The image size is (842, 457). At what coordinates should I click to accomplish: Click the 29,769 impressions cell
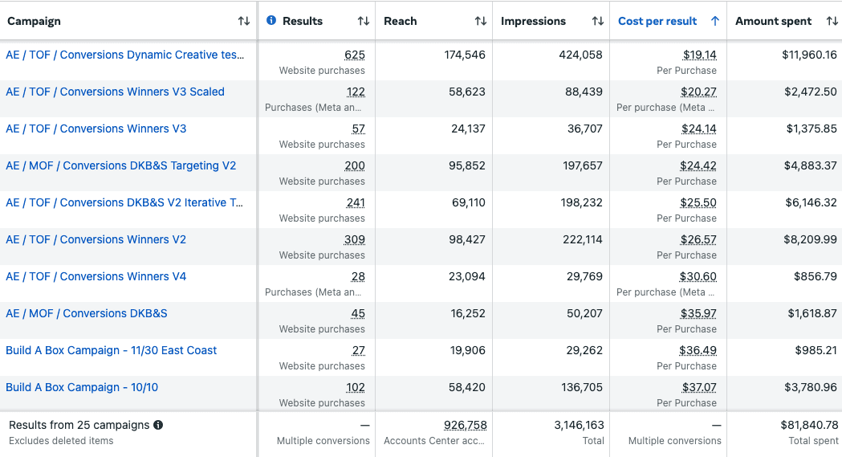tap(584, 276)
